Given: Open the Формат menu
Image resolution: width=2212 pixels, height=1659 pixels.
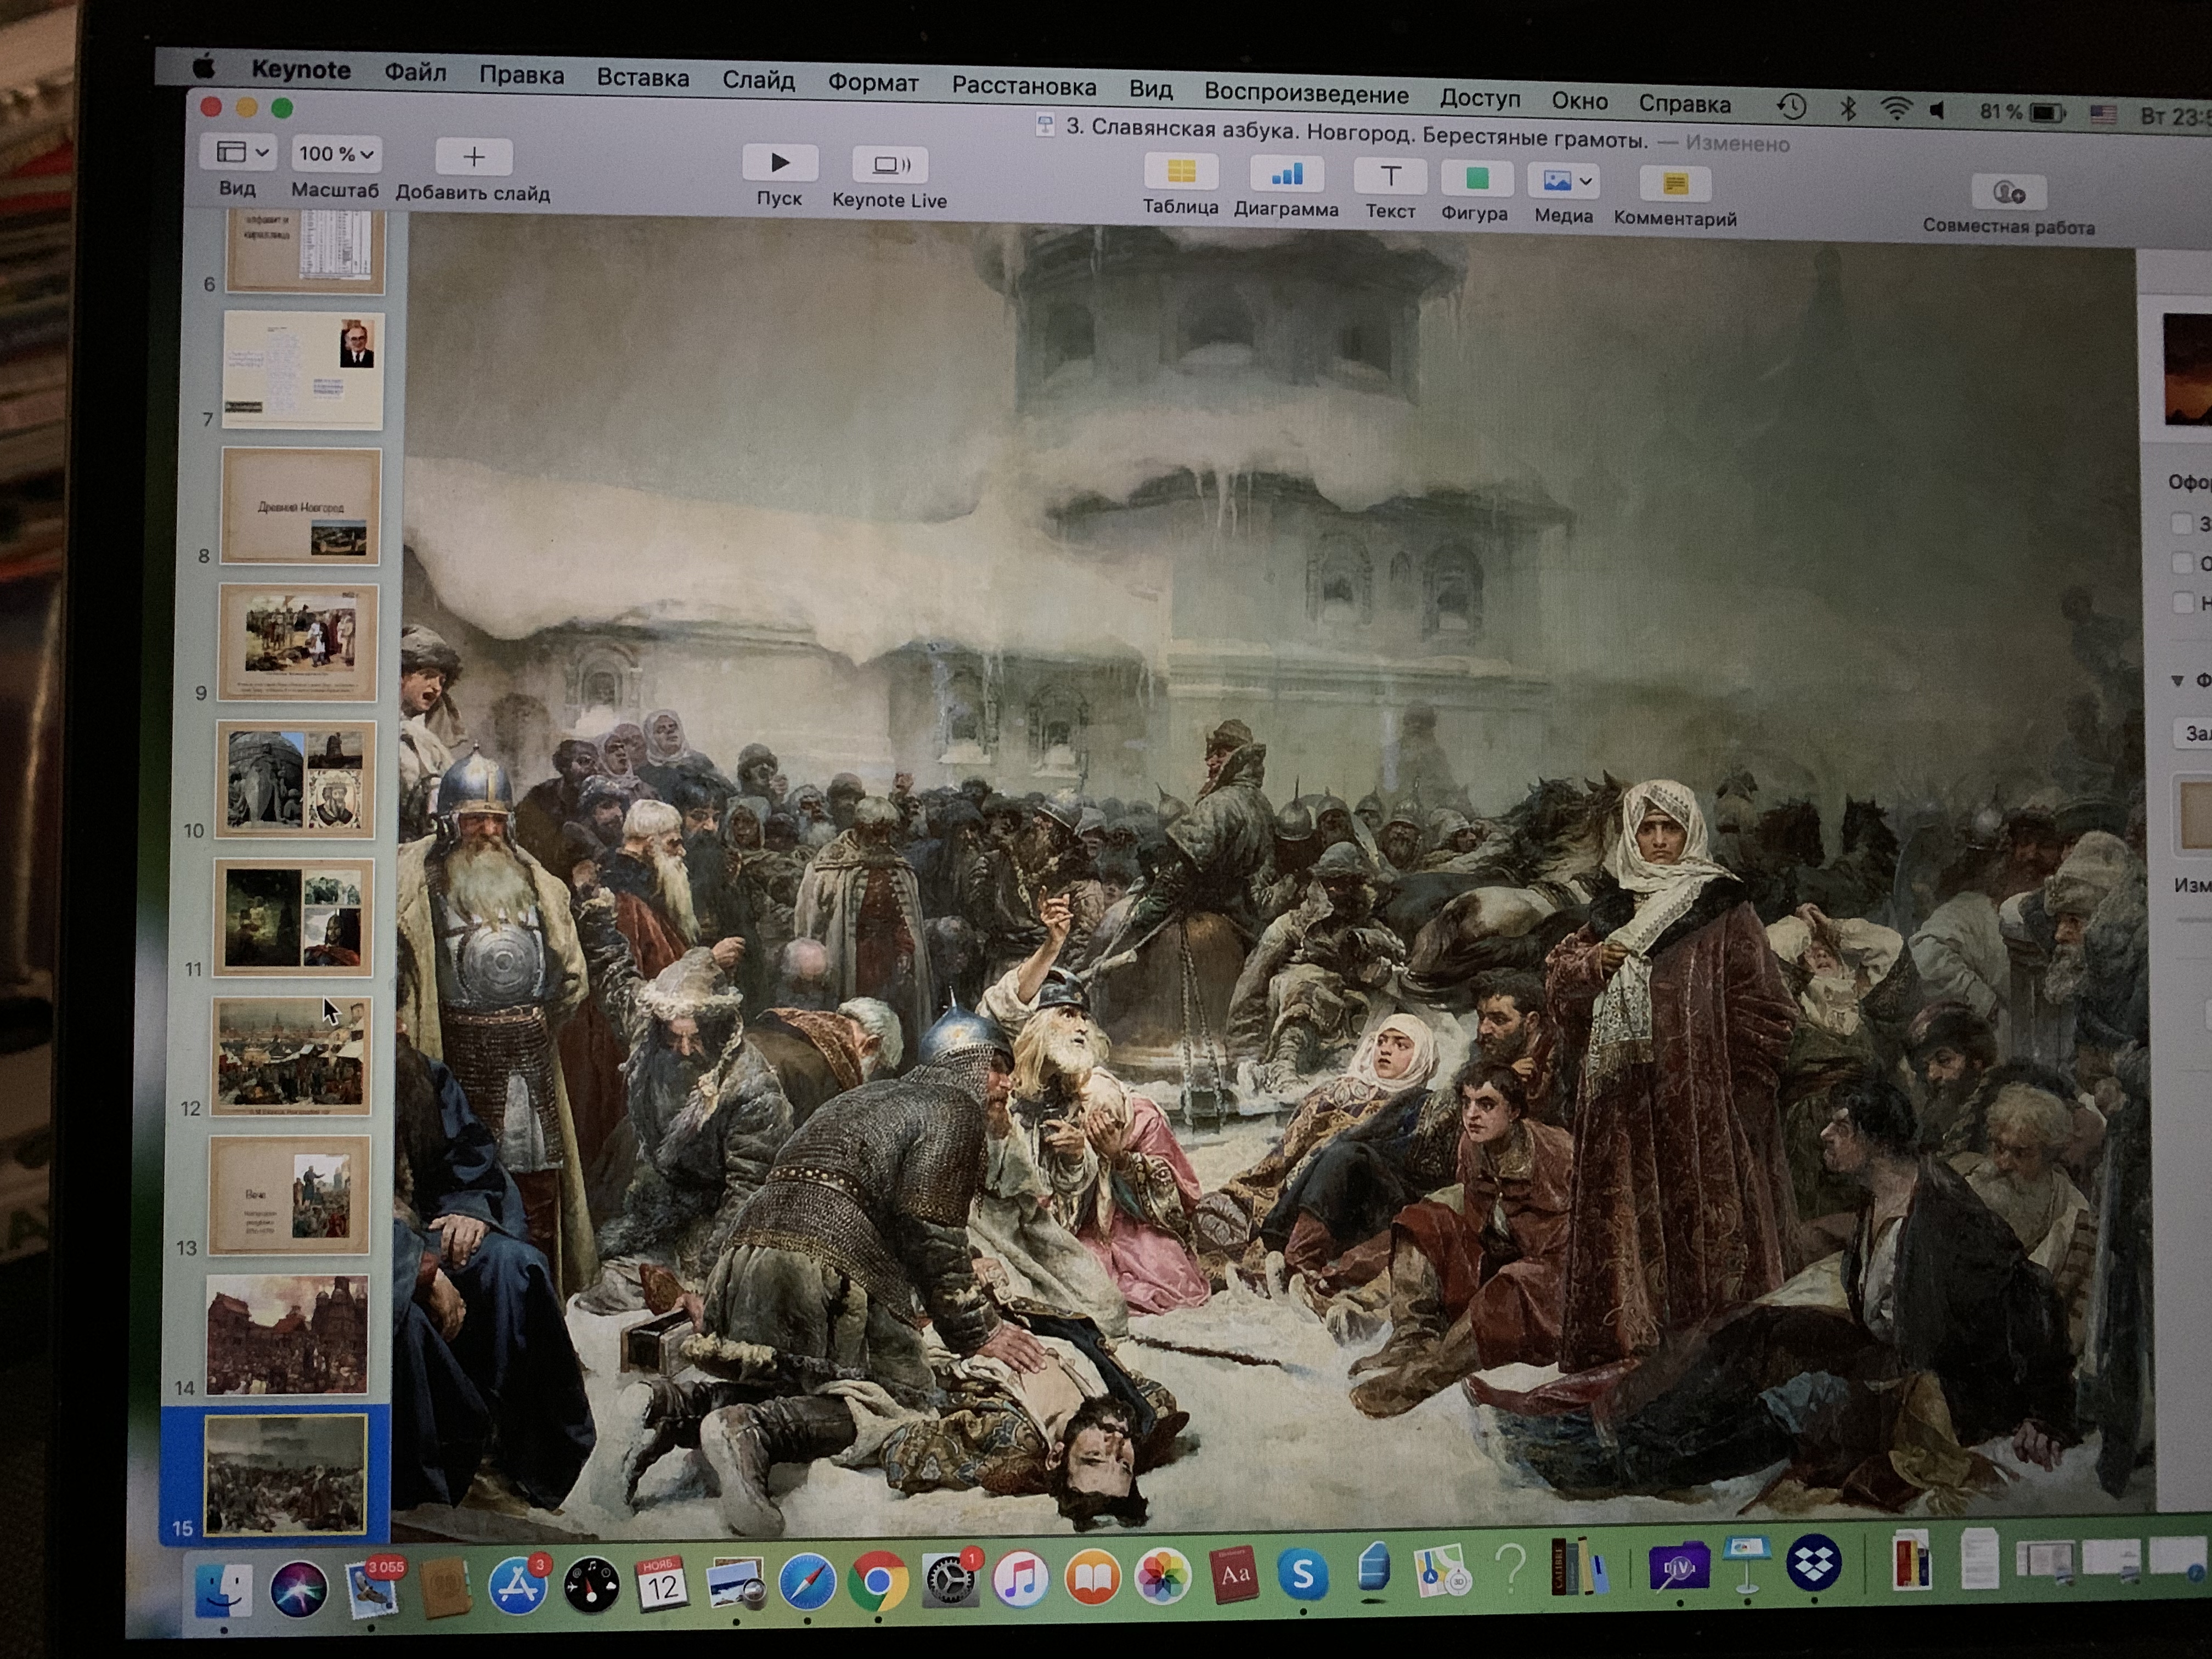Looking at the screenshot, I should click(x=872, y=83).
